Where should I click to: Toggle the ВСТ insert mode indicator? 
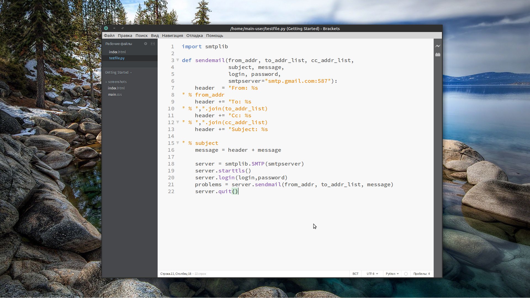(355, 274)
